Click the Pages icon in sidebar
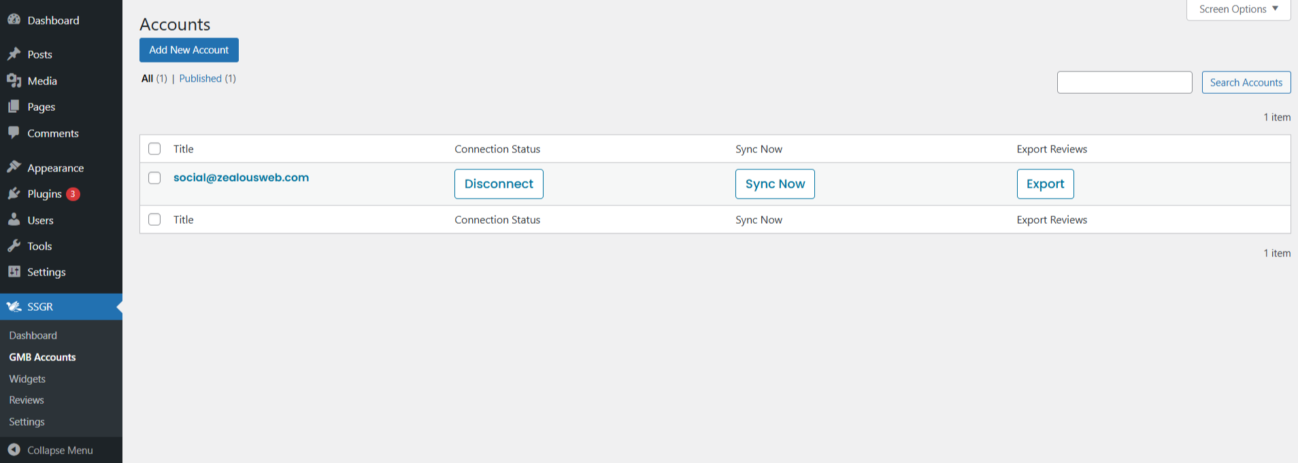 coord(14,107)
